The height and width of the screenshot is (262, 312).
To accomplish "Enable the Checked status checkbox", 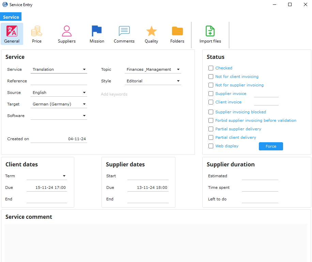I will click(x=211, y=68).
